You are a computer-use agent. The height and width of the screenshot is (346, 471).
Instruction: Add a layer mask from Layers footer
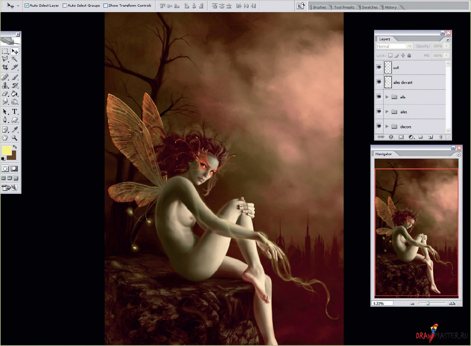[401, 137]
